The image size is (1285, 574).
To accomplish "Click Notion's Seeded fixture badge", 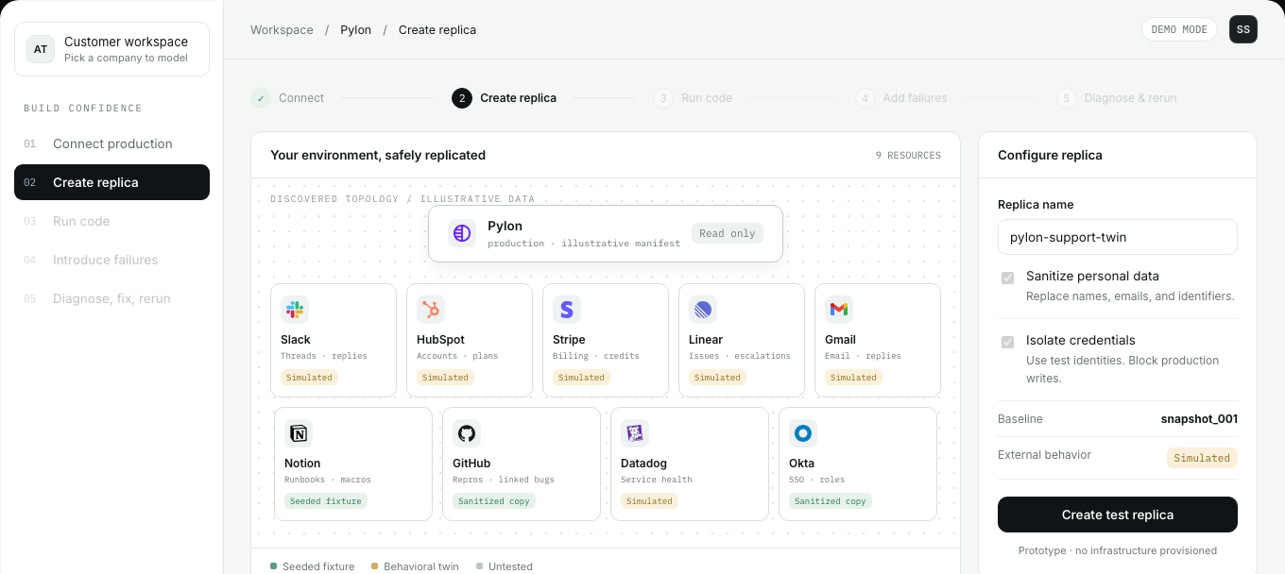I will coord(326,501).
